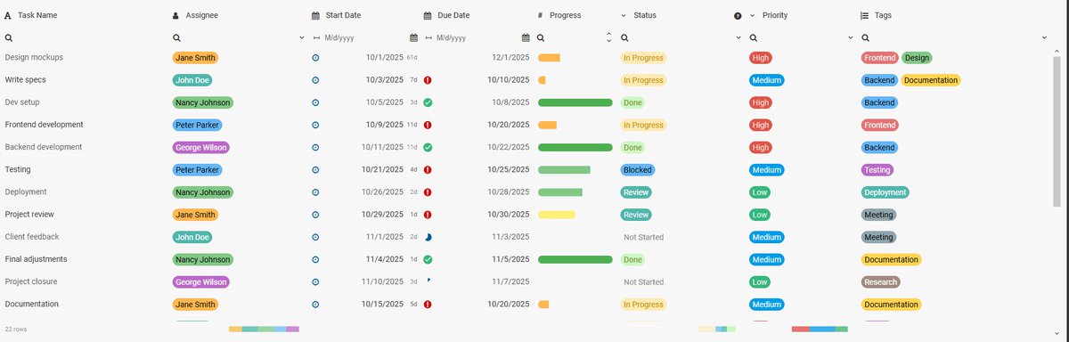This screenshot has height=342, width=1069.
Task: Click Research tag in Project closure row
Action: (x=880, y=281)
